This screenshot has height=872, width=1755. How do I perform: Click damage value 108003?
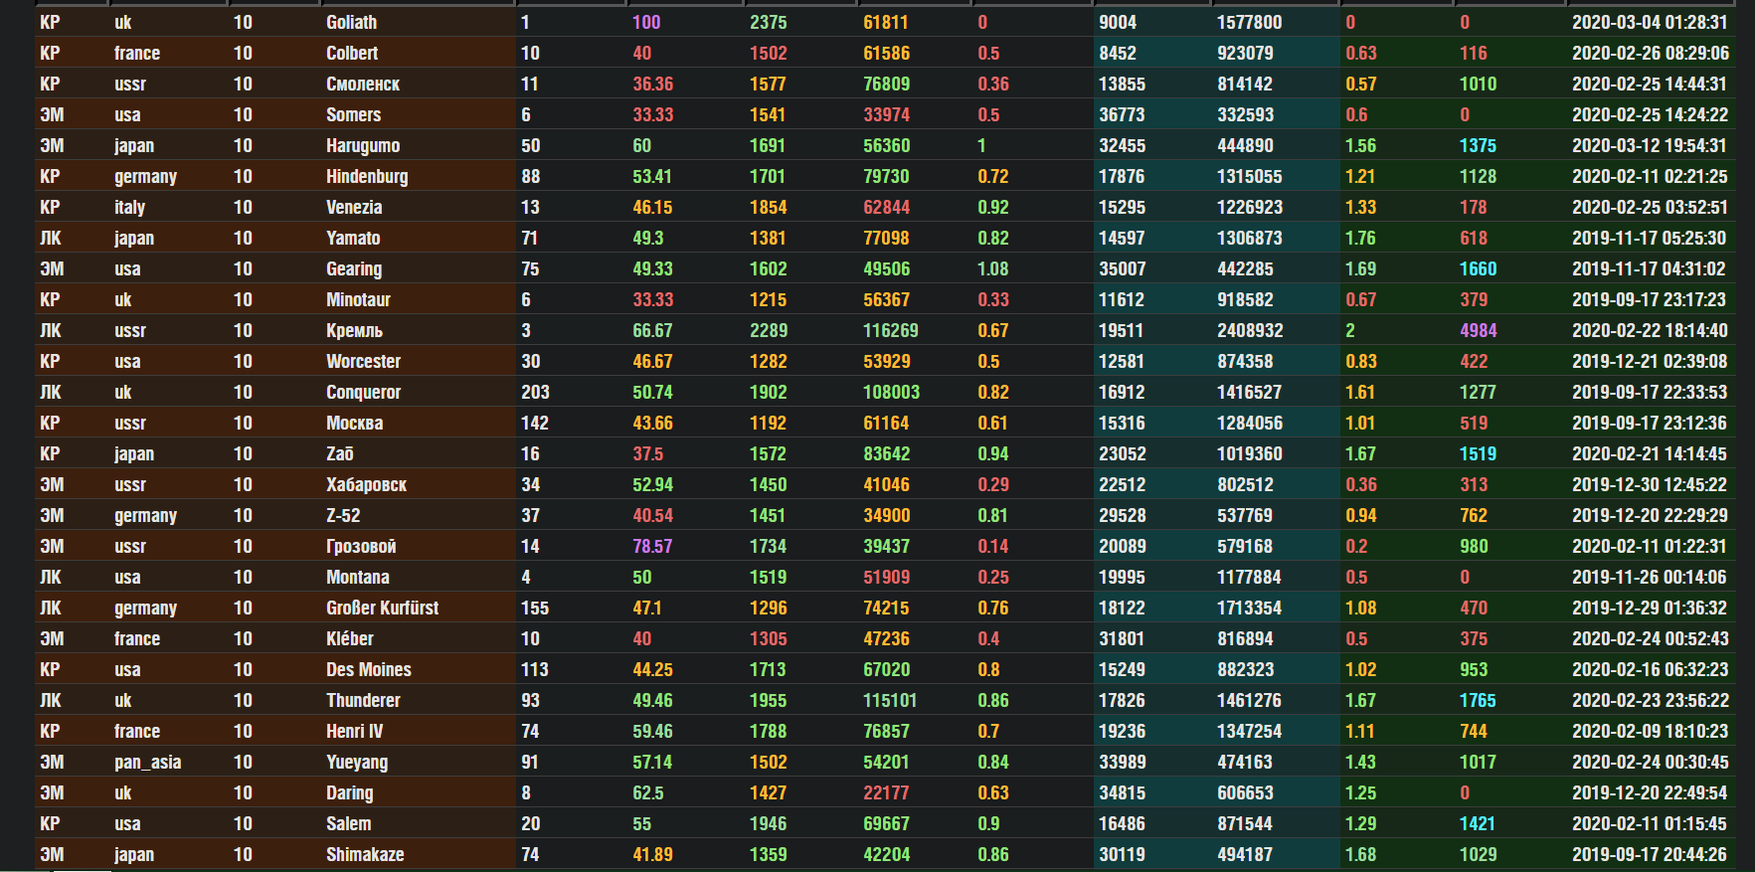pyautogui.click(x=892, y=392)
